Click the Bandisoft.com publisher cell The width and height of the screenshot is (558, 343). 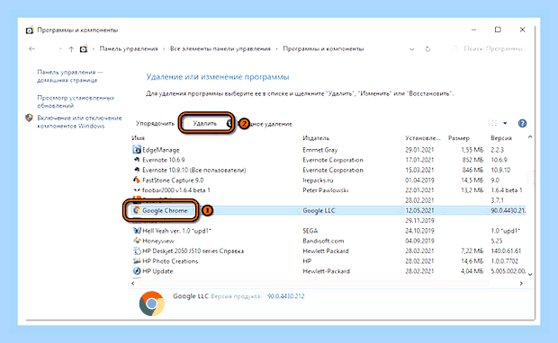[x=323, y=241]
